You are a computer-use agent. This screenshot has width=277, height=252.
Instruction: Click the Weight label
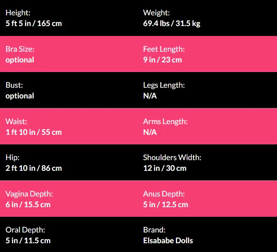[156, 13]
